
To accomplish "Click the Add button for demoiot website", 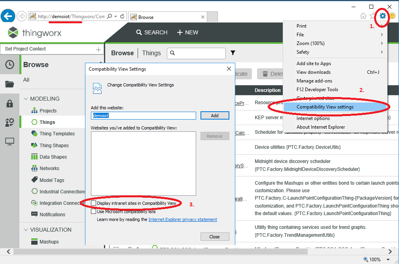I will (215, 115).
